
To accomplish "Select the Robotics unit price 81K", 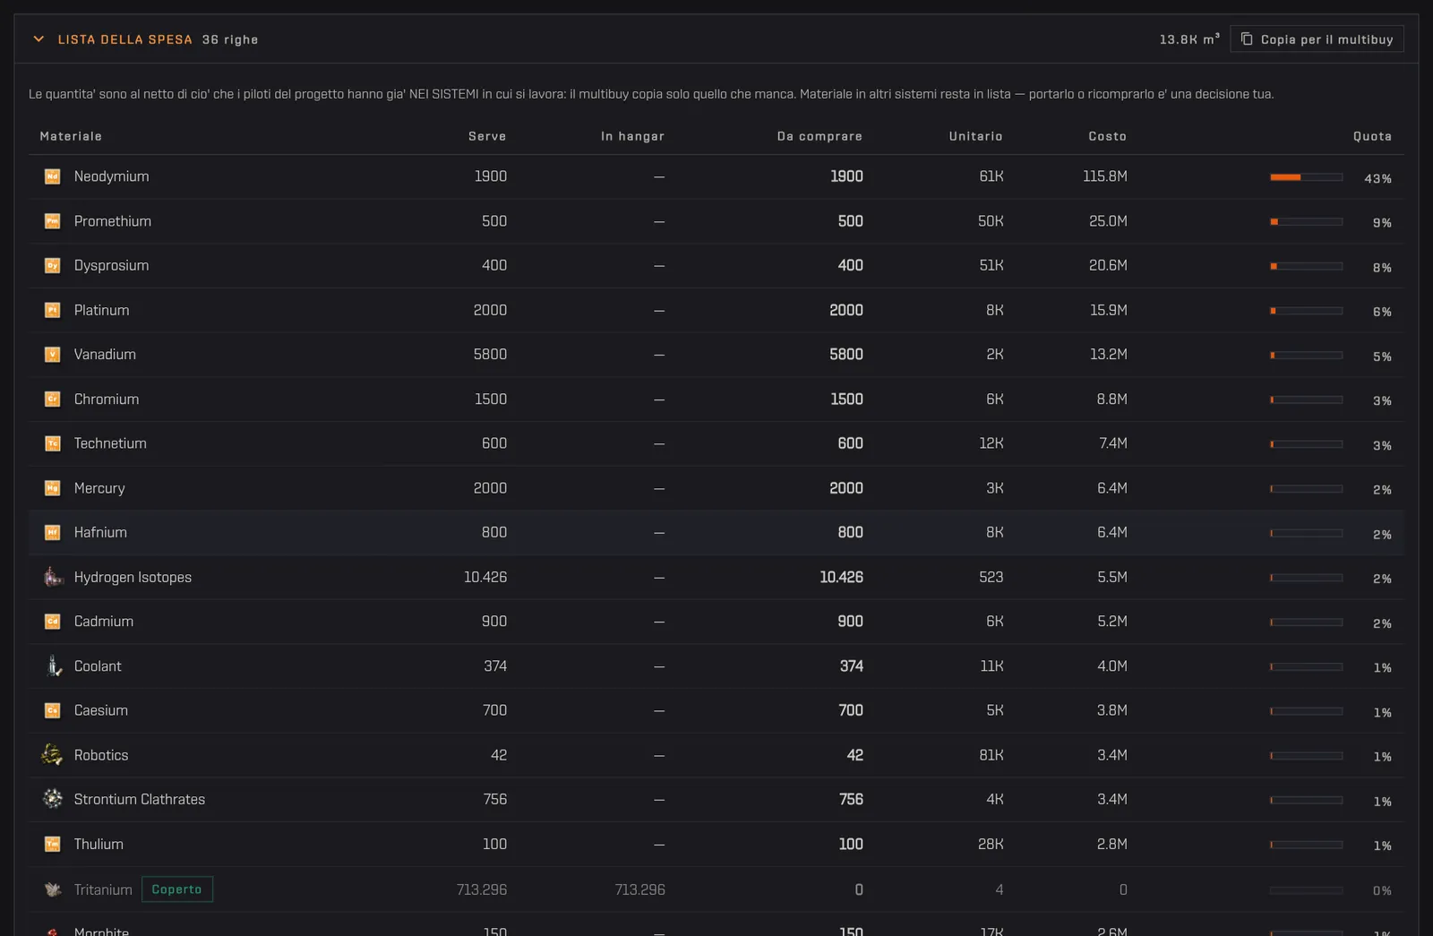I will coord(991,755).
